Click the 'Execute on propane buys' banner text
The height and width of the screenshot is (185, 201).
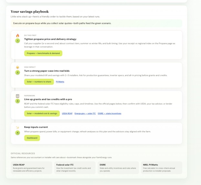point(62,23)
